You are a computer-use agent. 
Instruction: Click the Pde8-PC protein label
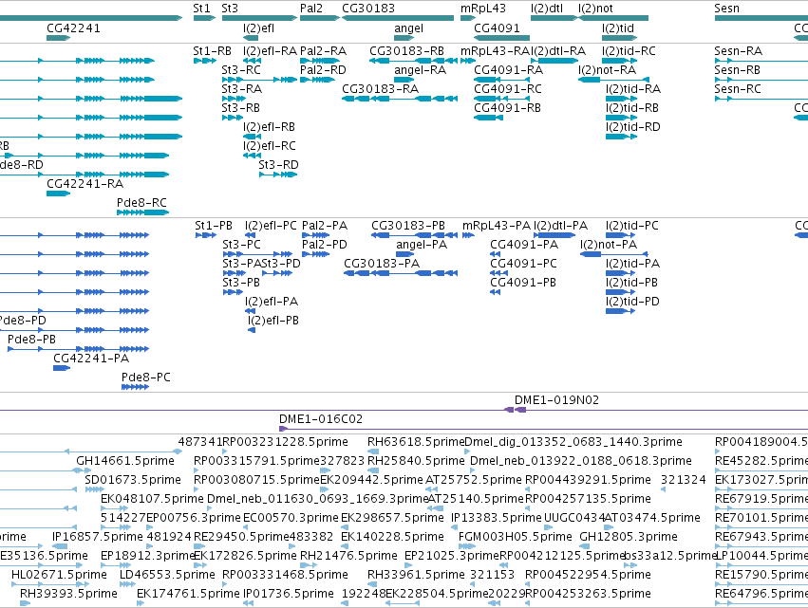146,378
